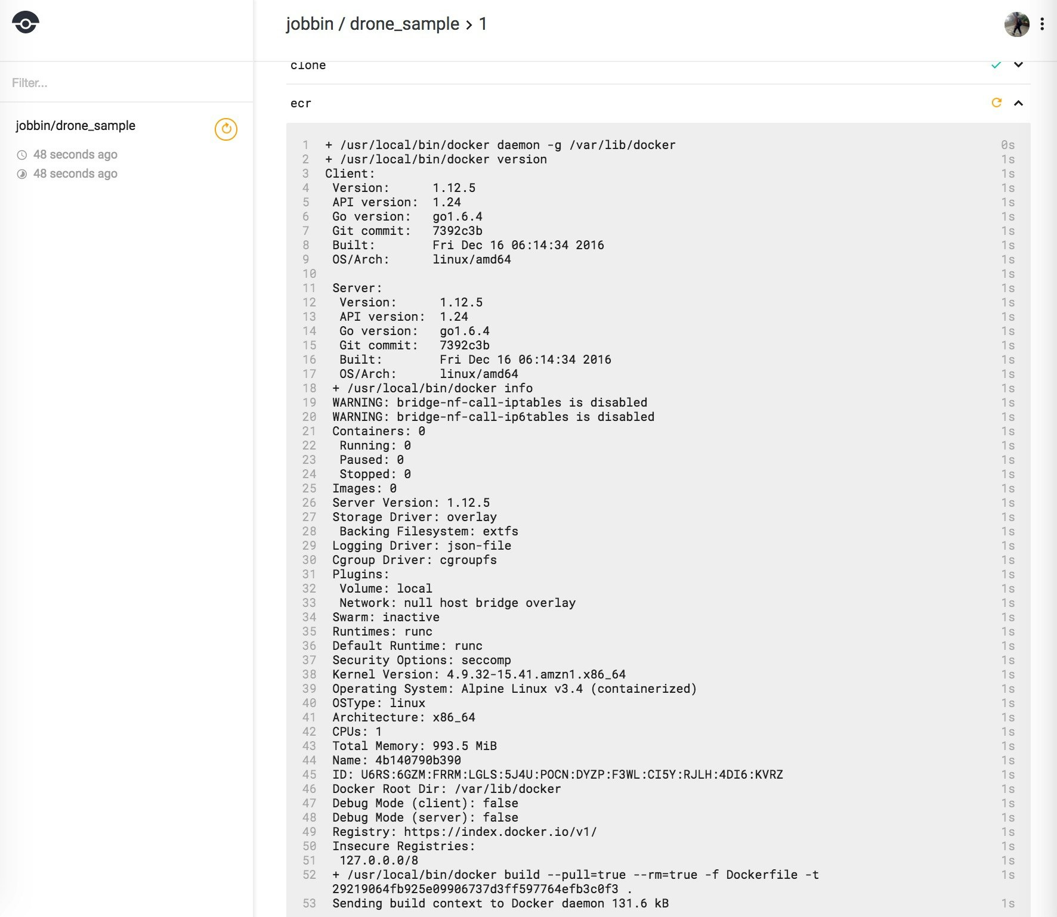Click the running build status icon in sidebar

coord(226,129)
